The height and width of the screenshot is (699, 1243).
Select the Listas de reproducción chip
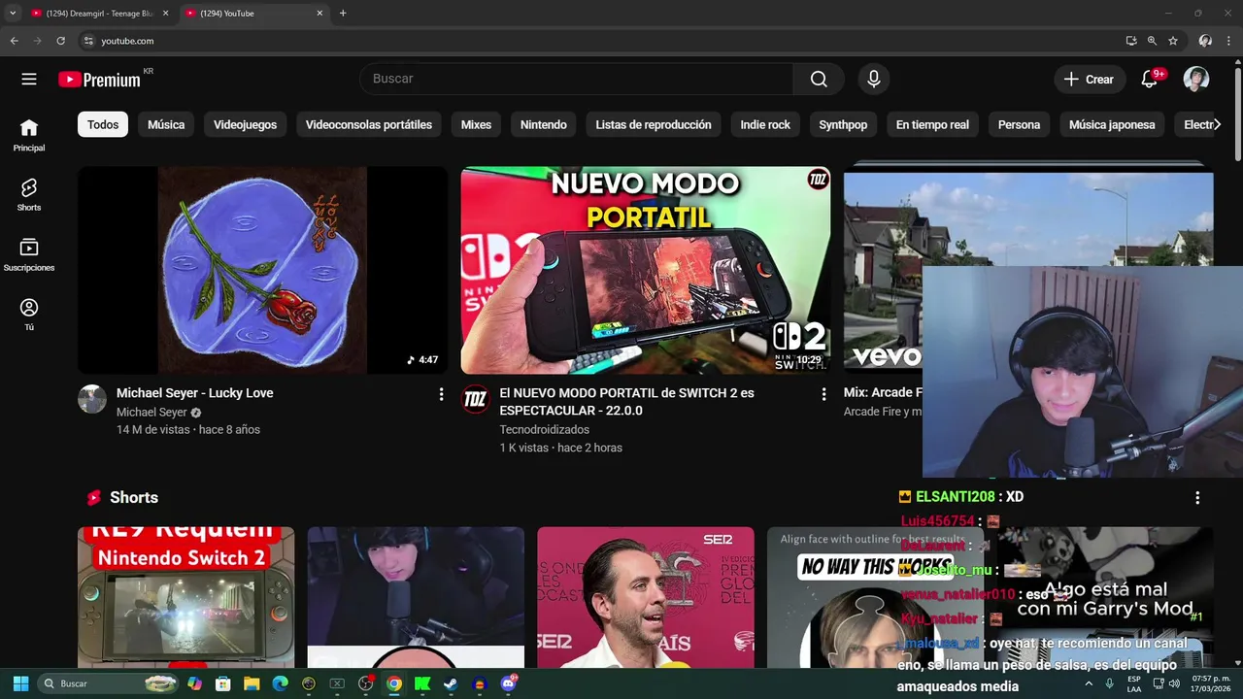[654, 124]
